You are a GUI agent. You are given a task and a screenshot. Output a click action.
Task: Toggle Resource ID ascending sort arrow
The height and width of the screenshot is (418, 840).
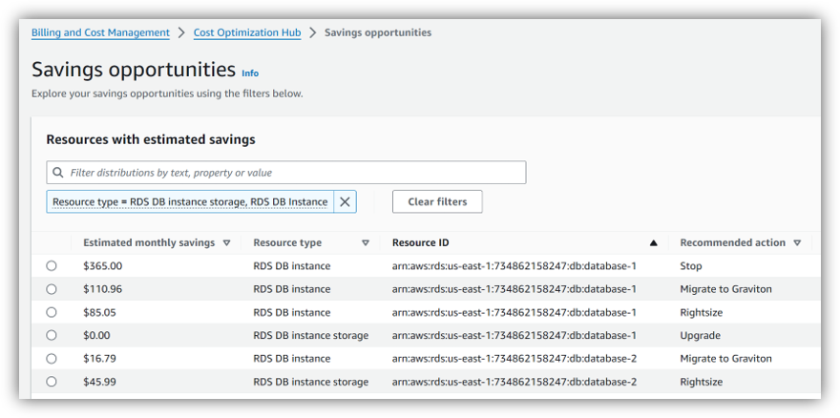tap(653, 242)
